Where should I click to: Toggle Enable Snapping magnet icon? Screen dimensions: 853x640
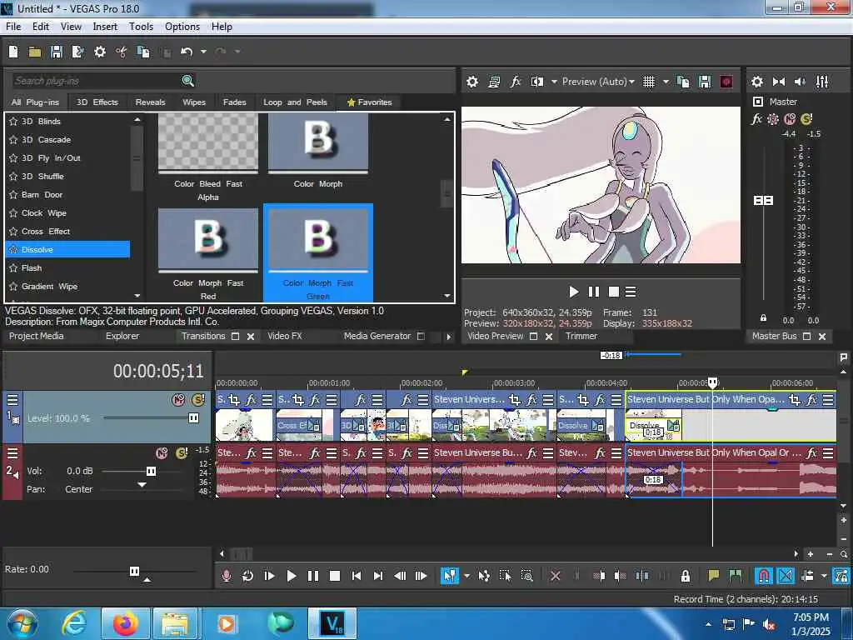763,575
